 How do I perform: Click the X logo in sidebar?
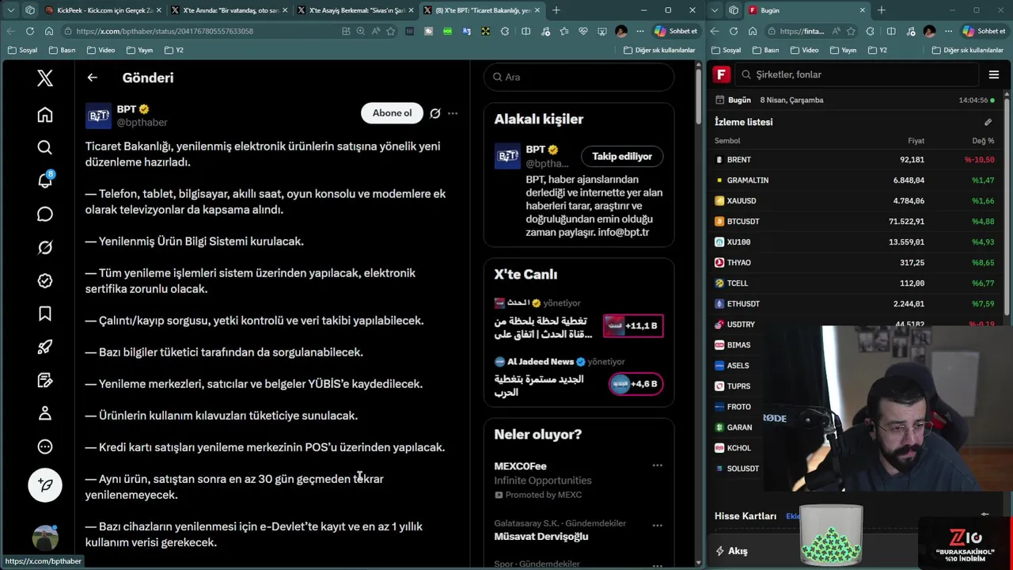45,78
